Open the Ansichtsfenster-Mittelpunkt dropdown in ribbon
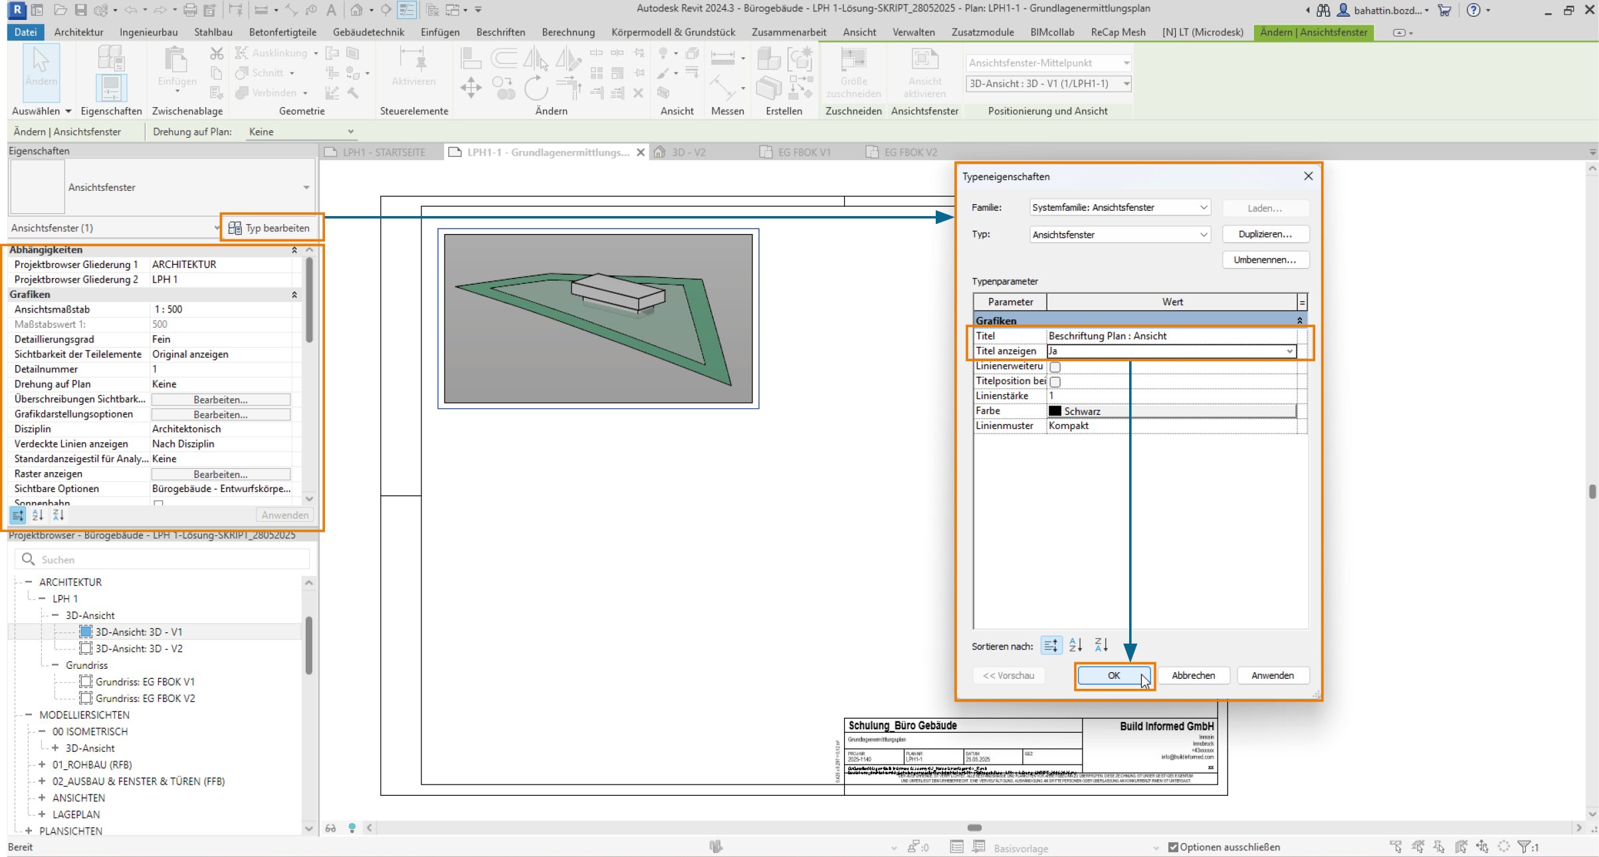Image resolution: width=1599 pixels, height=857 pixels. click(1048, 62)
